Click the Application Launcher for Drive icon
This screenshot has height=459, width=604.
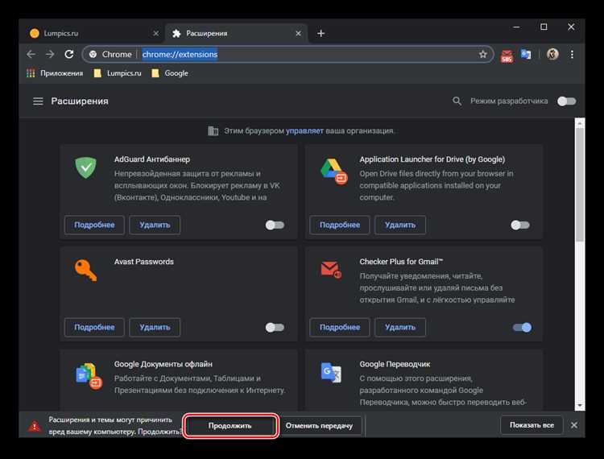(333, 171)
